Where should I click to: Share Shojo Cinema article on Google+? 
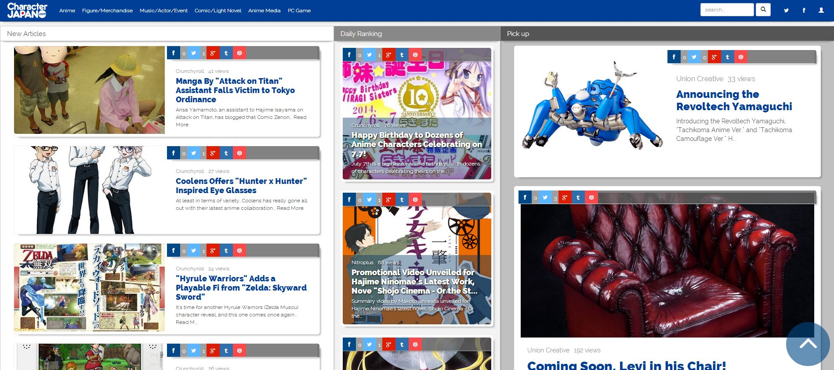(389, 200)
